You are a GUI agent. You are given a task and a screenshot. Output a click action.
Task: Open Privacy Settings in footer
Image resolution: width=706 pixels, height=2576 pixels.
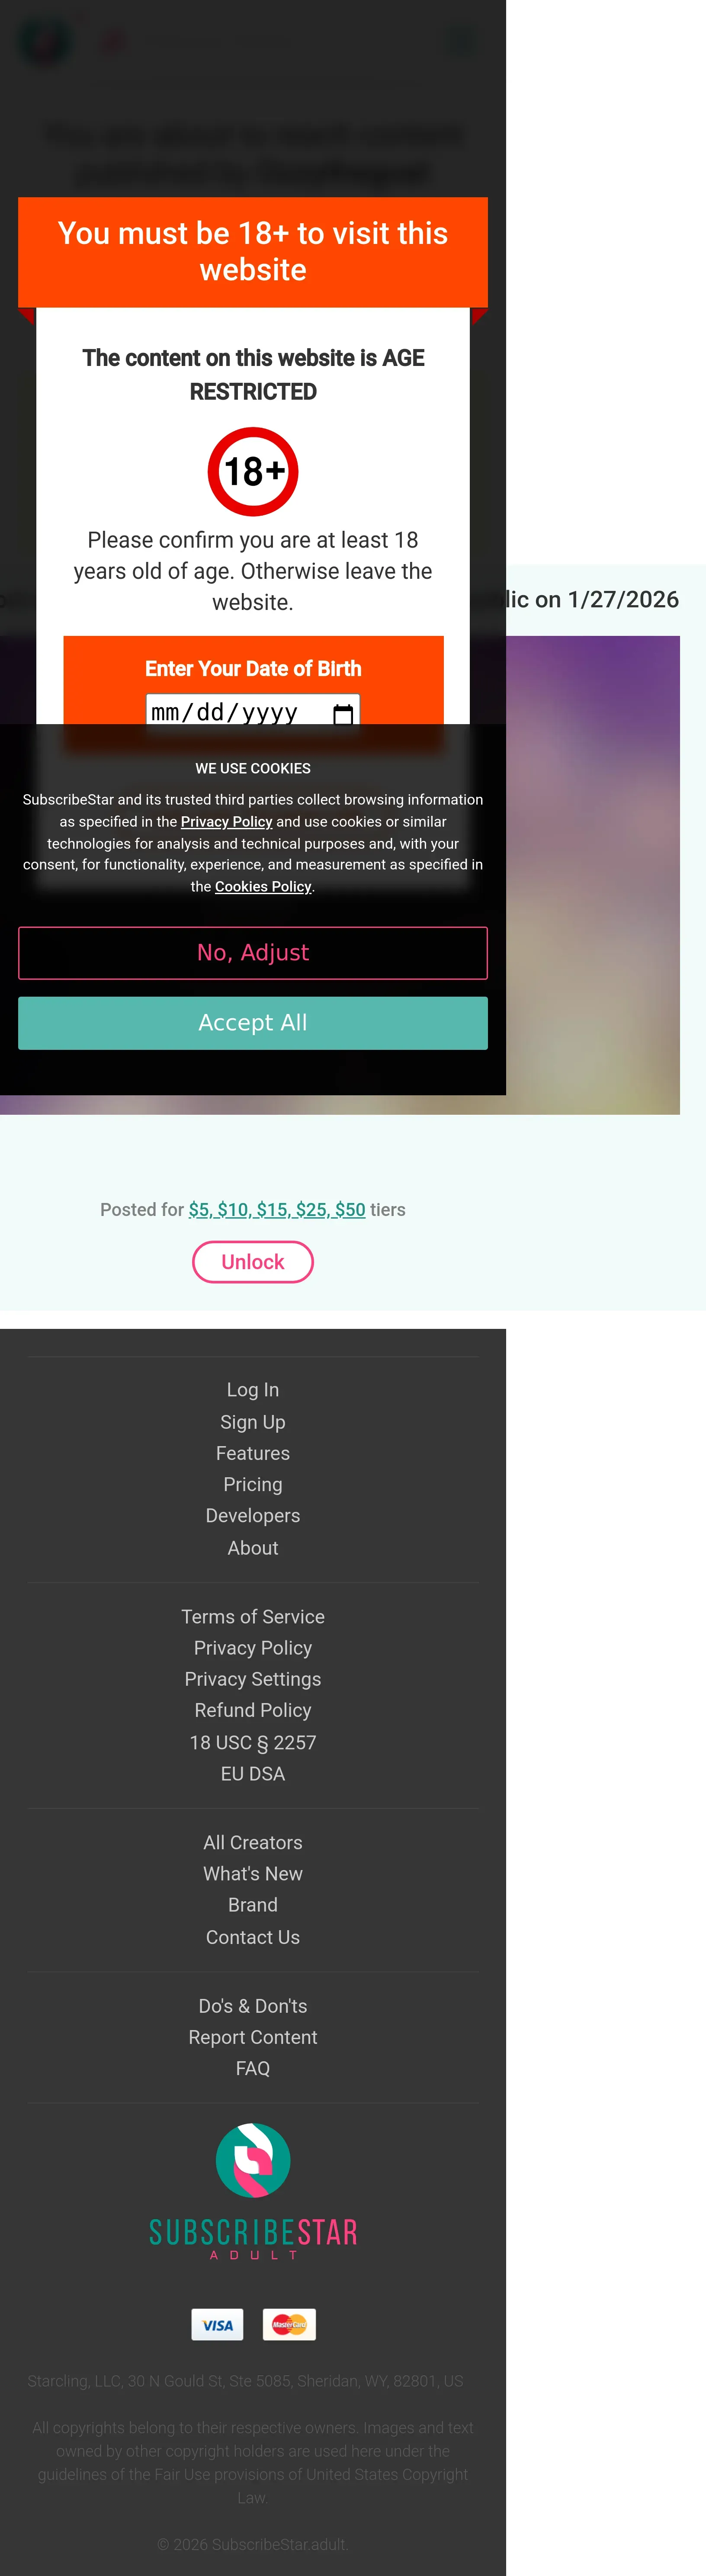pos(253,1679)
